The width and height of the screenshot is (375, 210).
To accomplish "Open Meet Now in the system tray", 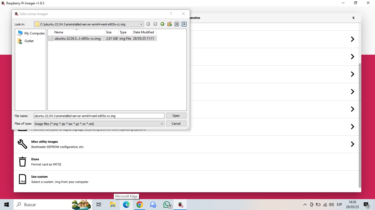I will coord(312,205).
